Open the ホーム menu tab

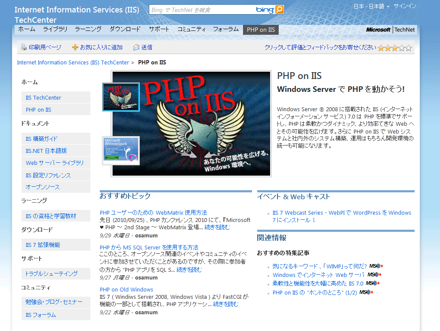(x=27, y=29)
